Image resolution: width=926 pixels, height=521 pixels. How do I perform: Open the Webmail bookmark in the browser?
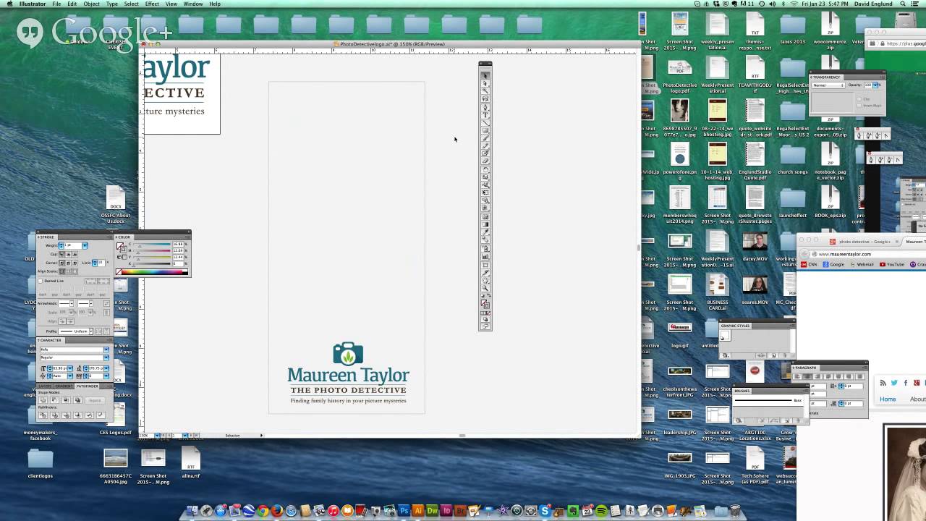point(862,264)
